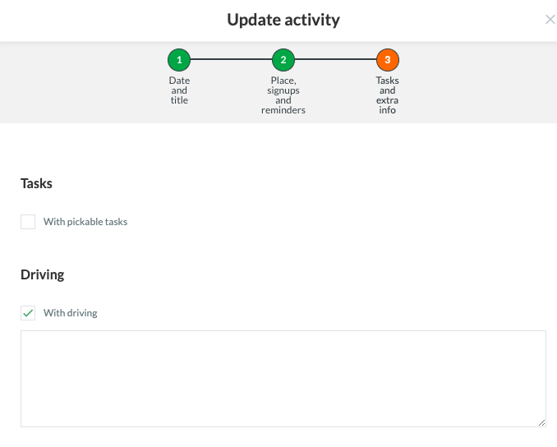Close the Update activity dialog
The width and height of the screenshot is (557, 447).
click(550, 20)
